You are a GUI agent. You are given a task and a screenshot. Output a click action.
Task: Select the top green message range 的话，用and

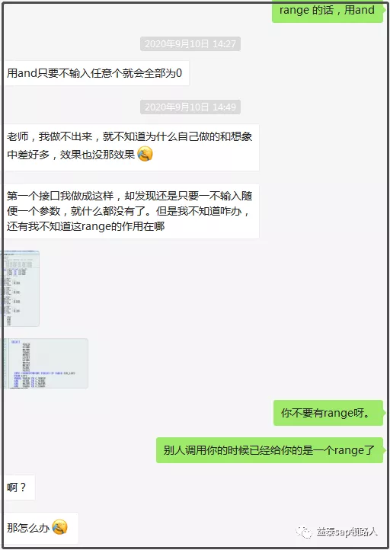[x=328, y=11]
